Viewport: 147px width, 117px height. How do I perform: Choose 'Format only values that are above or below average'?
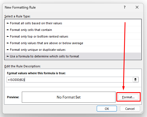[x=73, y=43]
